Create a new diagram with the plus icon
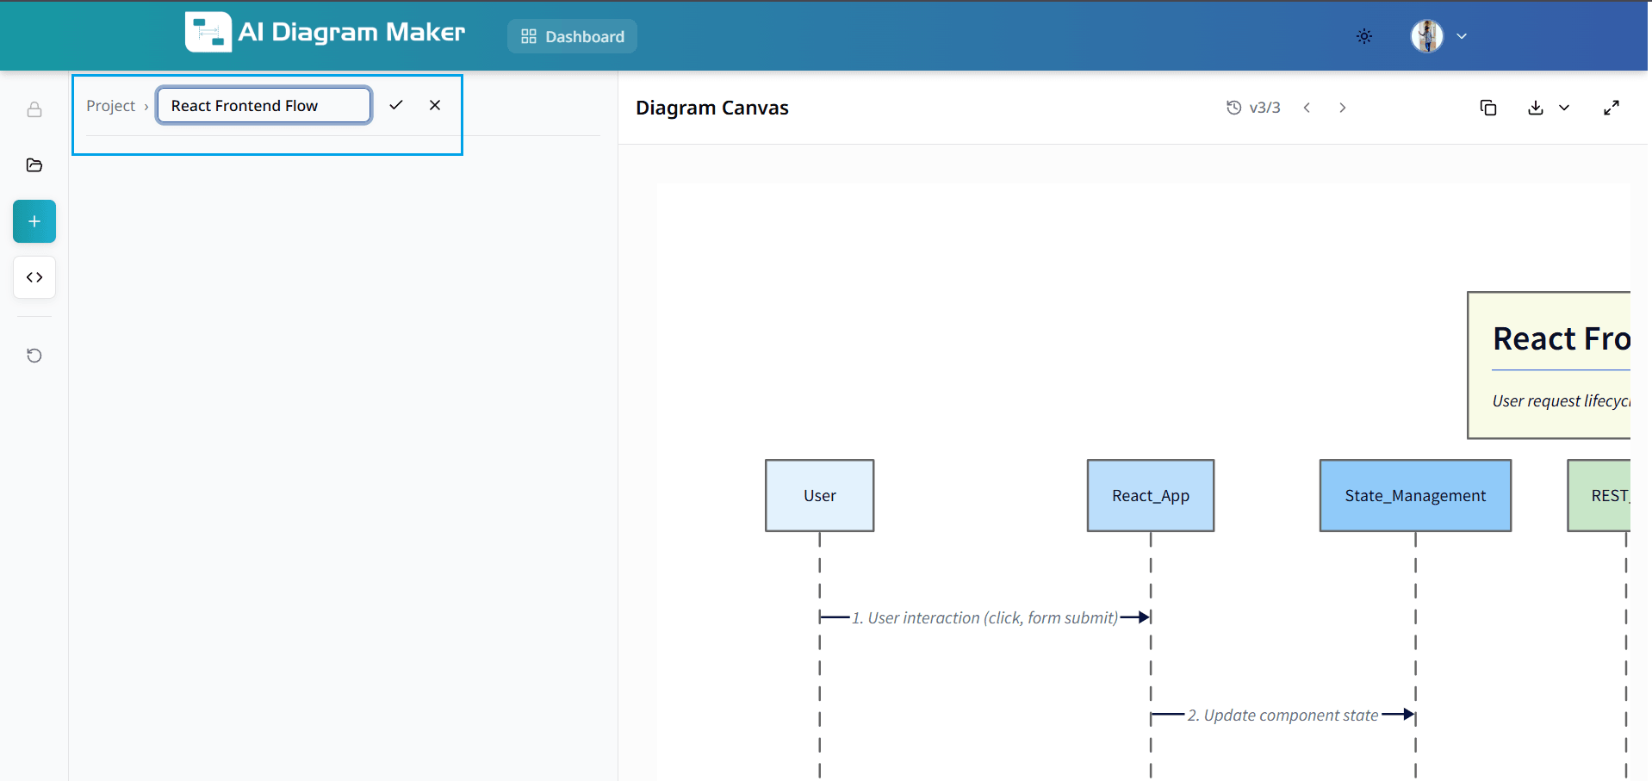The image size is (1652, 781). click(34, 221)
